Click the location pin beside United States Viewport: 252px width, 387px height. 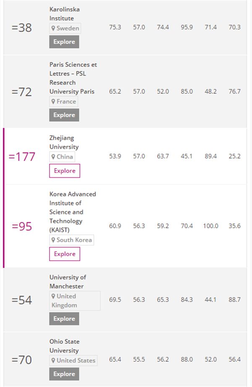53,361
